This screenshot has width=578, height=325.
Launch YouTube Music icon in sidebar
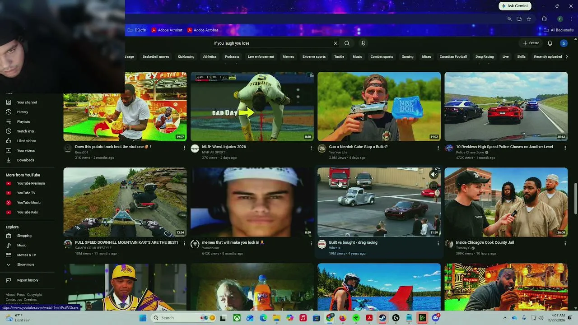click(8, 203)
